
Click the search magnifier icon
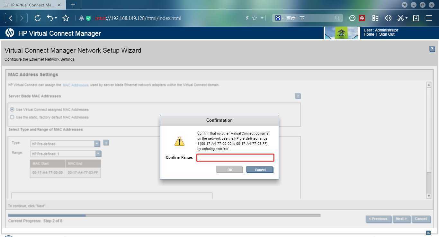click(x=337, y=18)
